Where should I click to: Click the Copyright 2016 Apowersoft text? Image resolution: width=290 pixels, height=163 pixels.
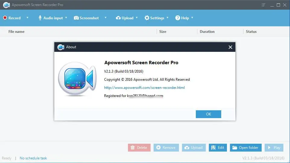point(147,80)
